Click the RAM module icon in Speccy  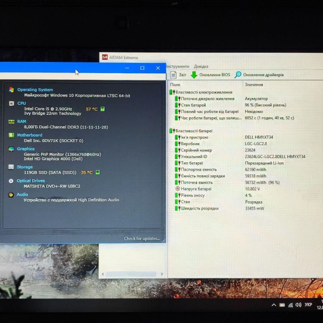11,122
